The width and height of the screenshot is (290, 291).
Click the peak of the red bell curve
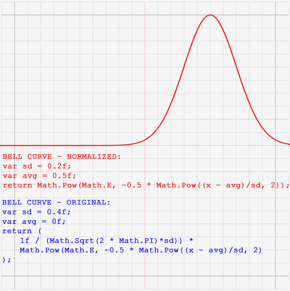click(210, 15)
